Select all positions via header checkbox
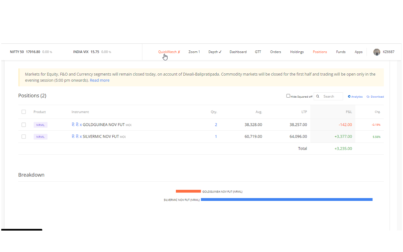 pos(24,112)
